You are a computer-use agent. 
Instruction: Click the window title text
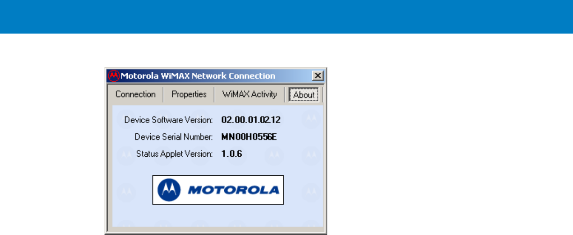(x=198, y=76)
